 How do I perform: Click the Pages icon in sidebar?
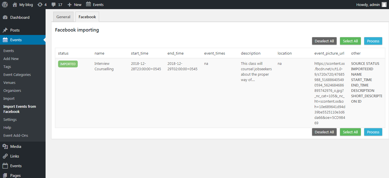(x=5, y=175)
